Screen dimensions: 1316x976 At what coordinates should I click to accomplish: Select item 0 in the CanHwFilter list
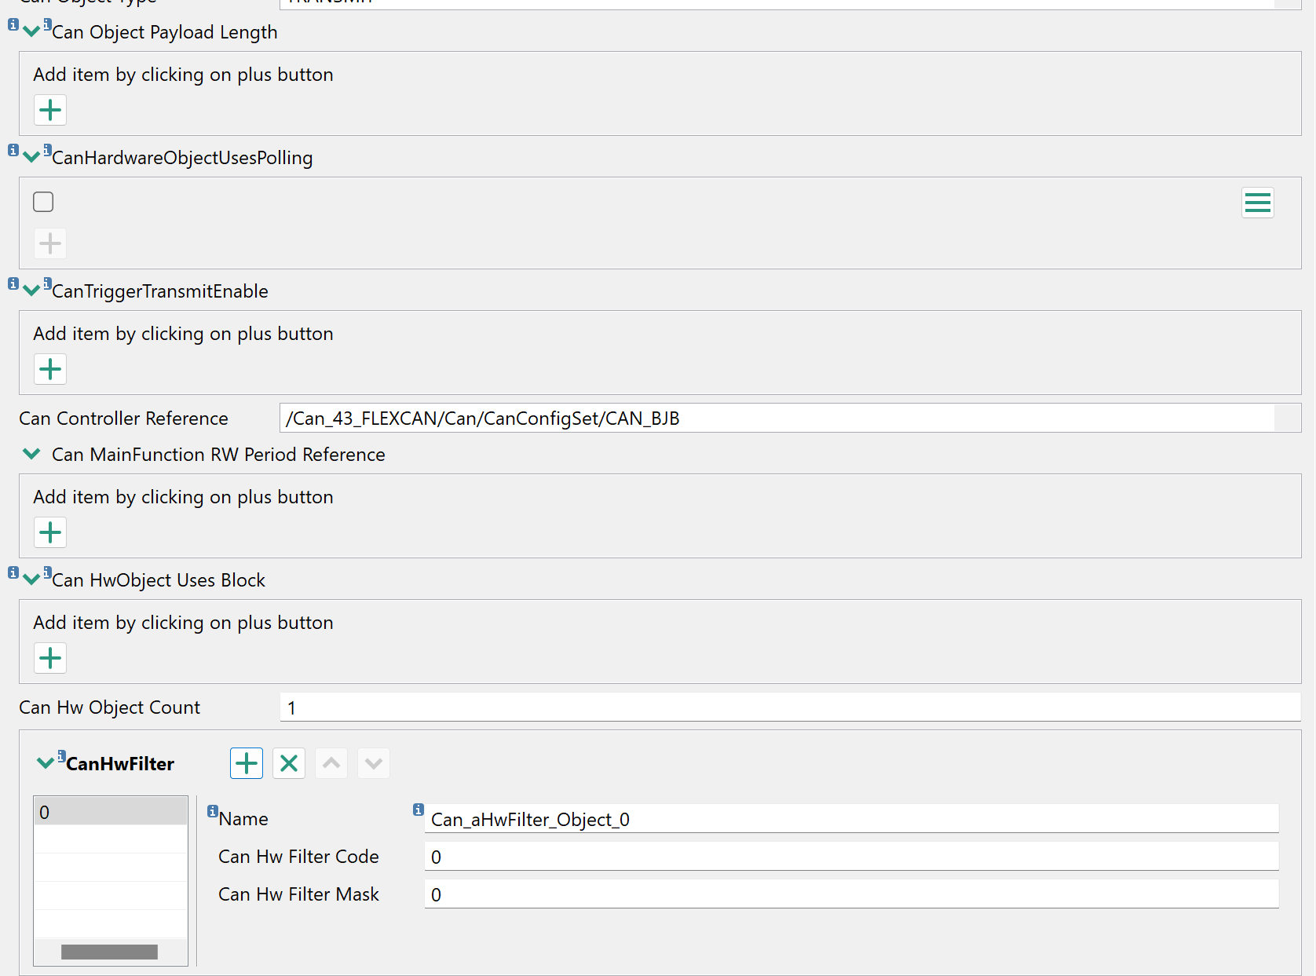[x=110, y=812]
